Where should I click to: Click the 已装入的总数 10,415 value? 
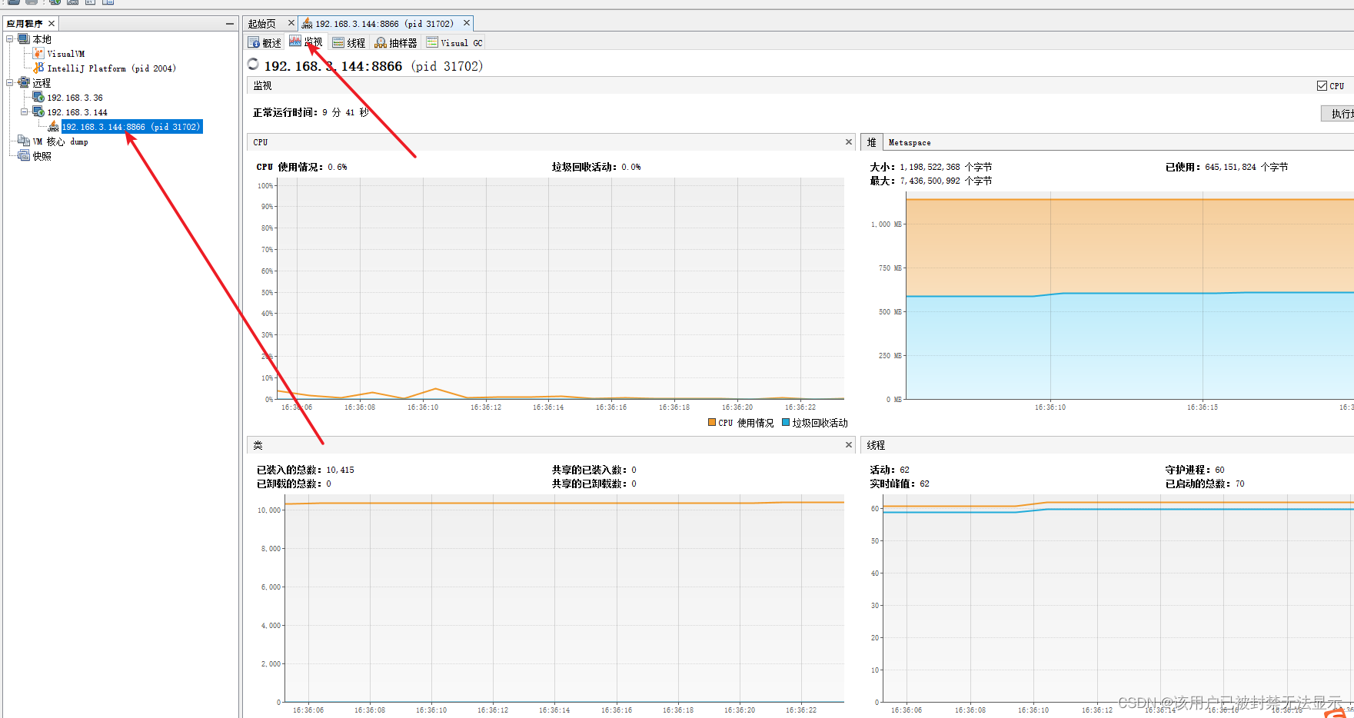[x=341, y=470]
